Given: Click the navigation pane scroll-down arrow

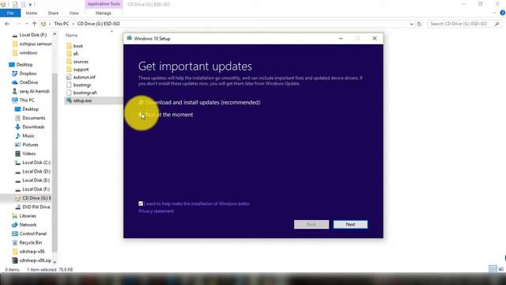Looking at the screenshot, I should [x=55, y=261].
